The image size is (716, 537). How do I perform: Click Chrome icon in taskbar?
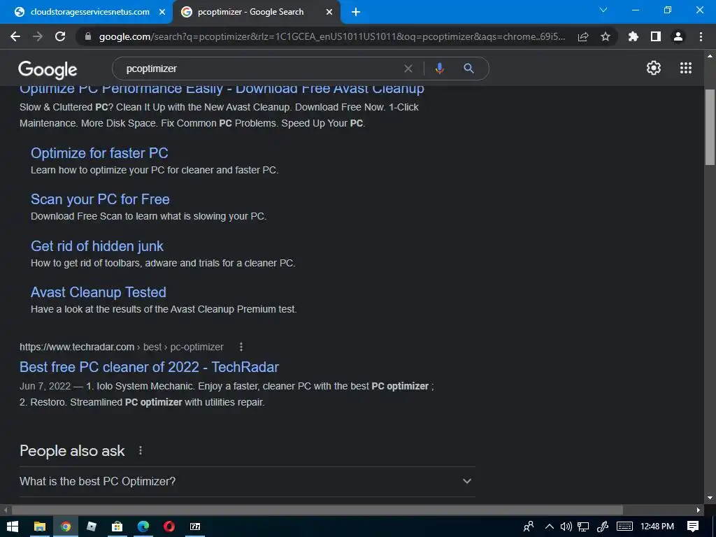66,527
